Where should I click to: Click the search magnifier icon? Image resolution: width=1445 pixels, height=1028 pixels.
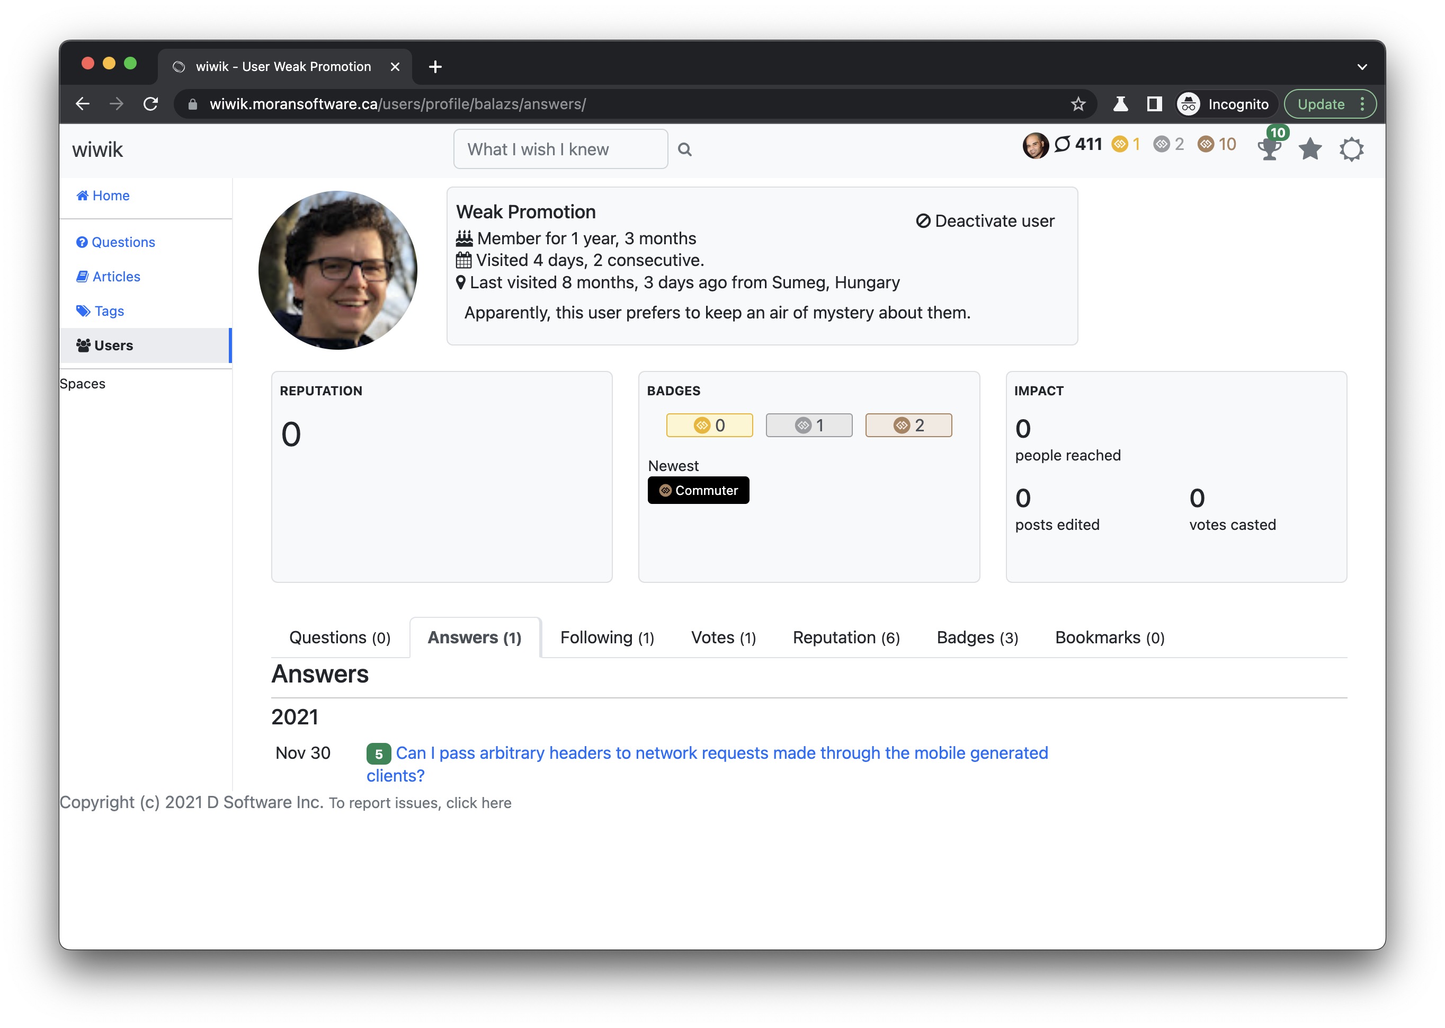[x=685, y=149]
